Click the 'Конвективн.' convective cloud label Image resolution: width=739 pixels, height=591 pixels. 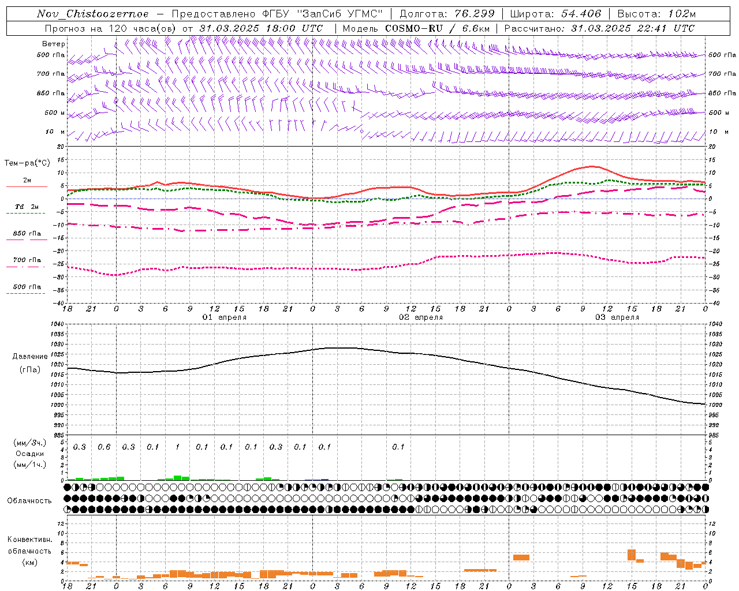[30, 540]
